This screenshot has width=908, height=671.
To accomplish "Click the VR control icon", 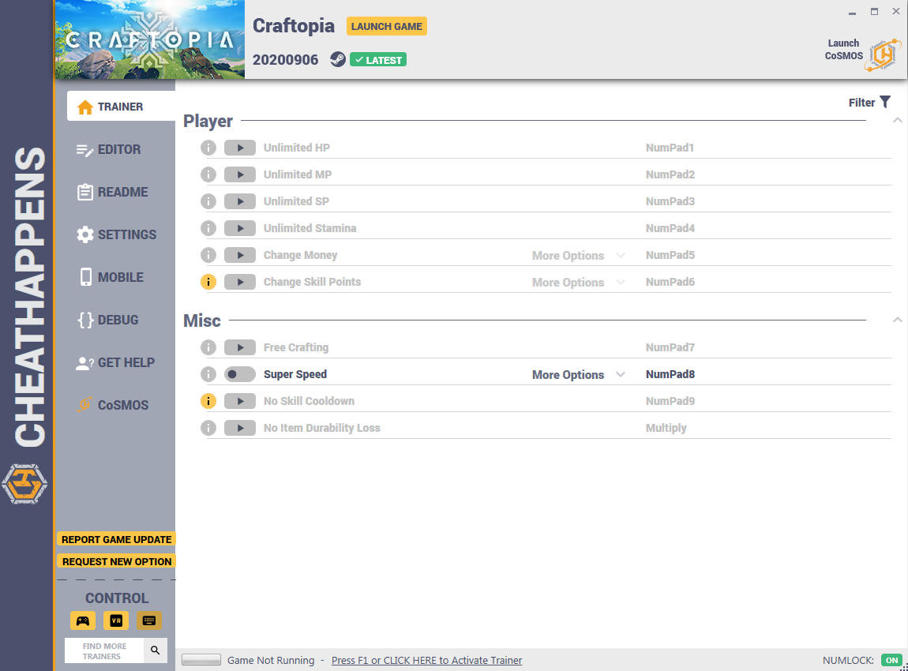I will 116,620.
